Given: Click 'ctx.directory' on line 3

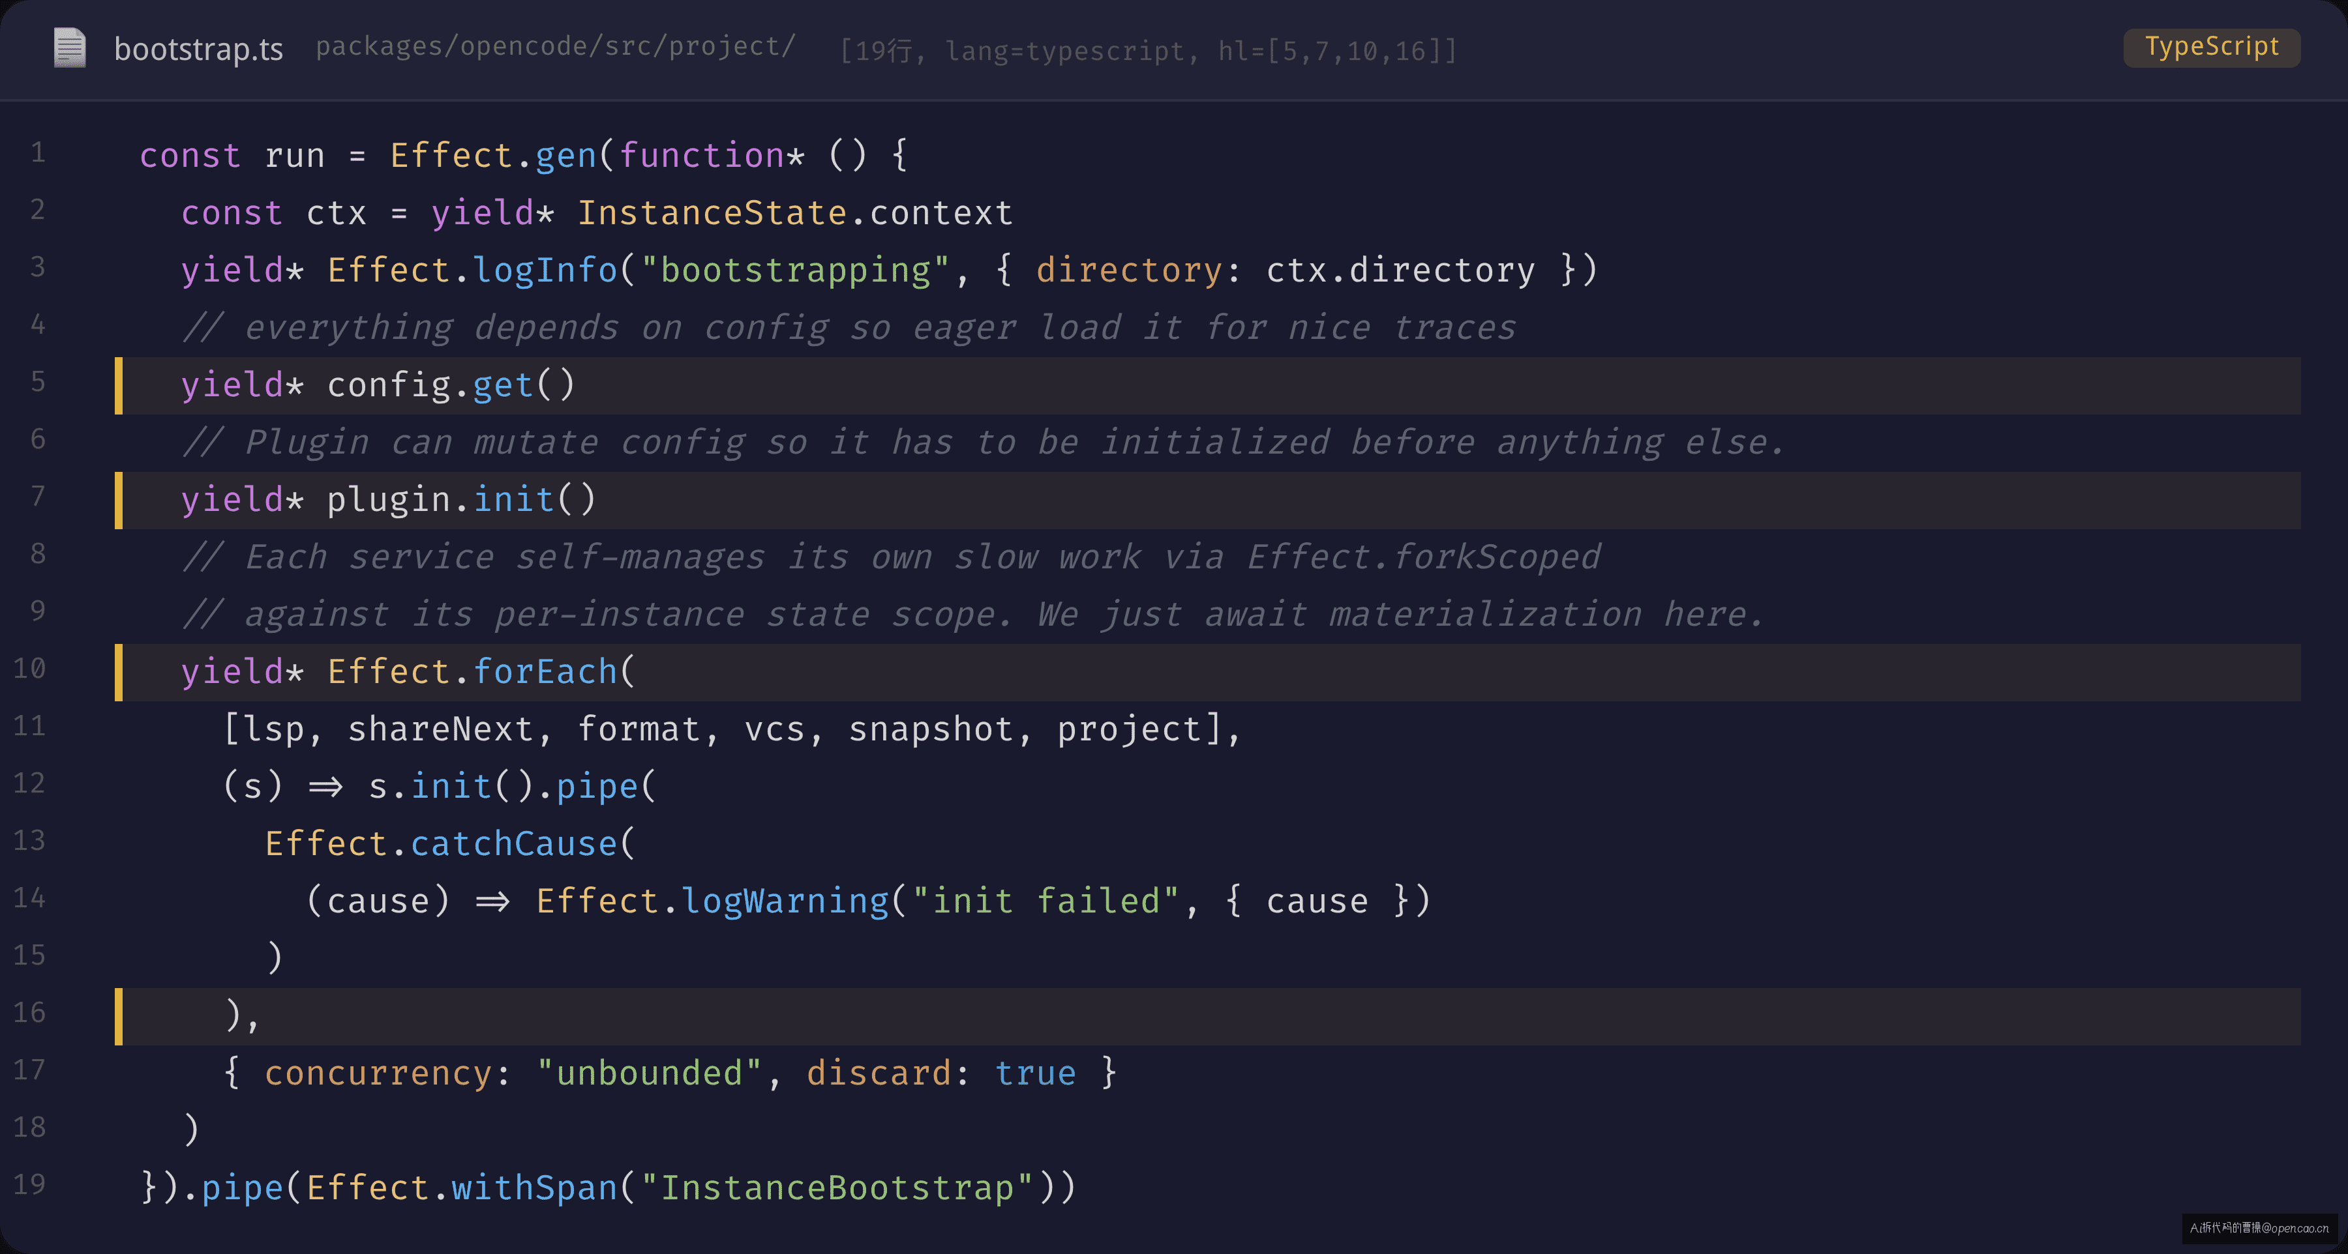Looking at the screenshot, I should click(x=1400, y=270).
